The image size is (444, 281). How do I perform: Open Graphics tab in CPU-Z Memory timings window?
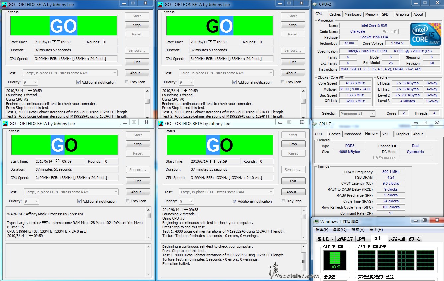tap(402, 134)
